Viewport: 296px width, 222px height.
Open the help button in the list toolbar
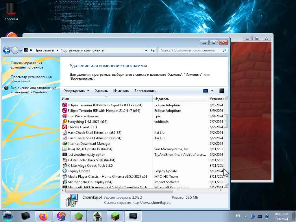(222, 91)
